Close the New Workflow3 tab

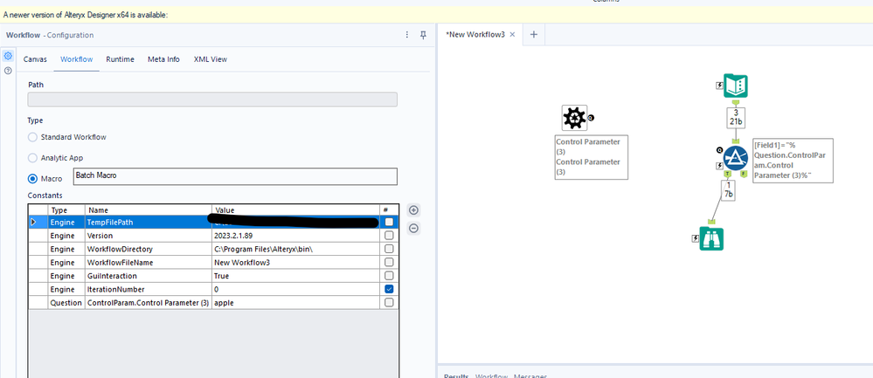(513, 34)
